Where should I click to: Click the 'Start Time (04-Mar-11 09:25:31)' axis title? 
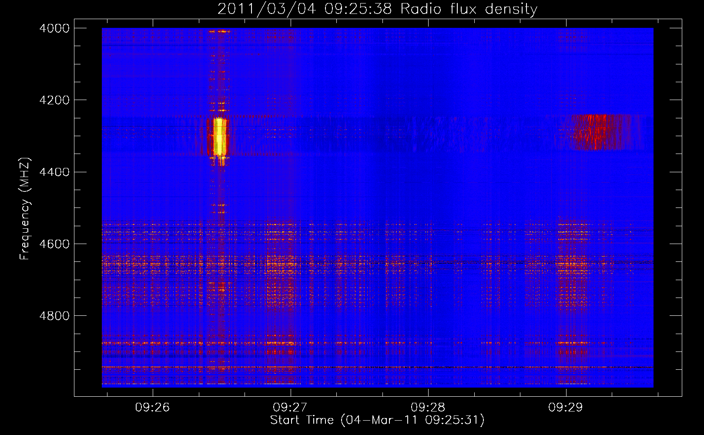click(x=377, y=420)
